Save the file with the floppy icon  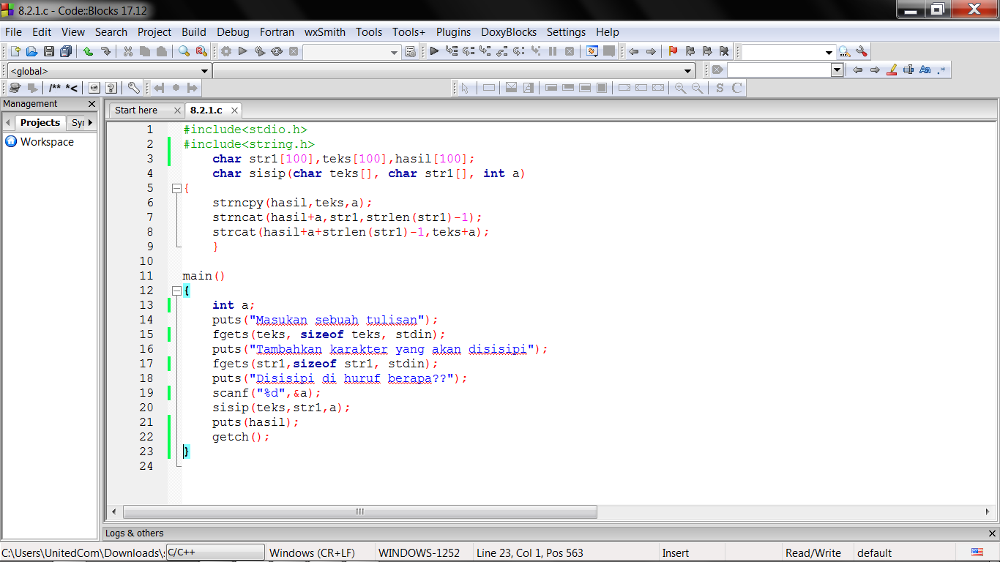click(x=49, y=51)
